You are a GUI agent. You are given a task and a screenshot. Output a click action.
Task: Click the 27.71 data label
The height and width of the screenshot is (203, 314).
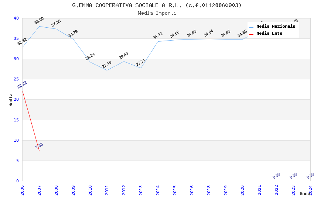click(x=141, y=62)
